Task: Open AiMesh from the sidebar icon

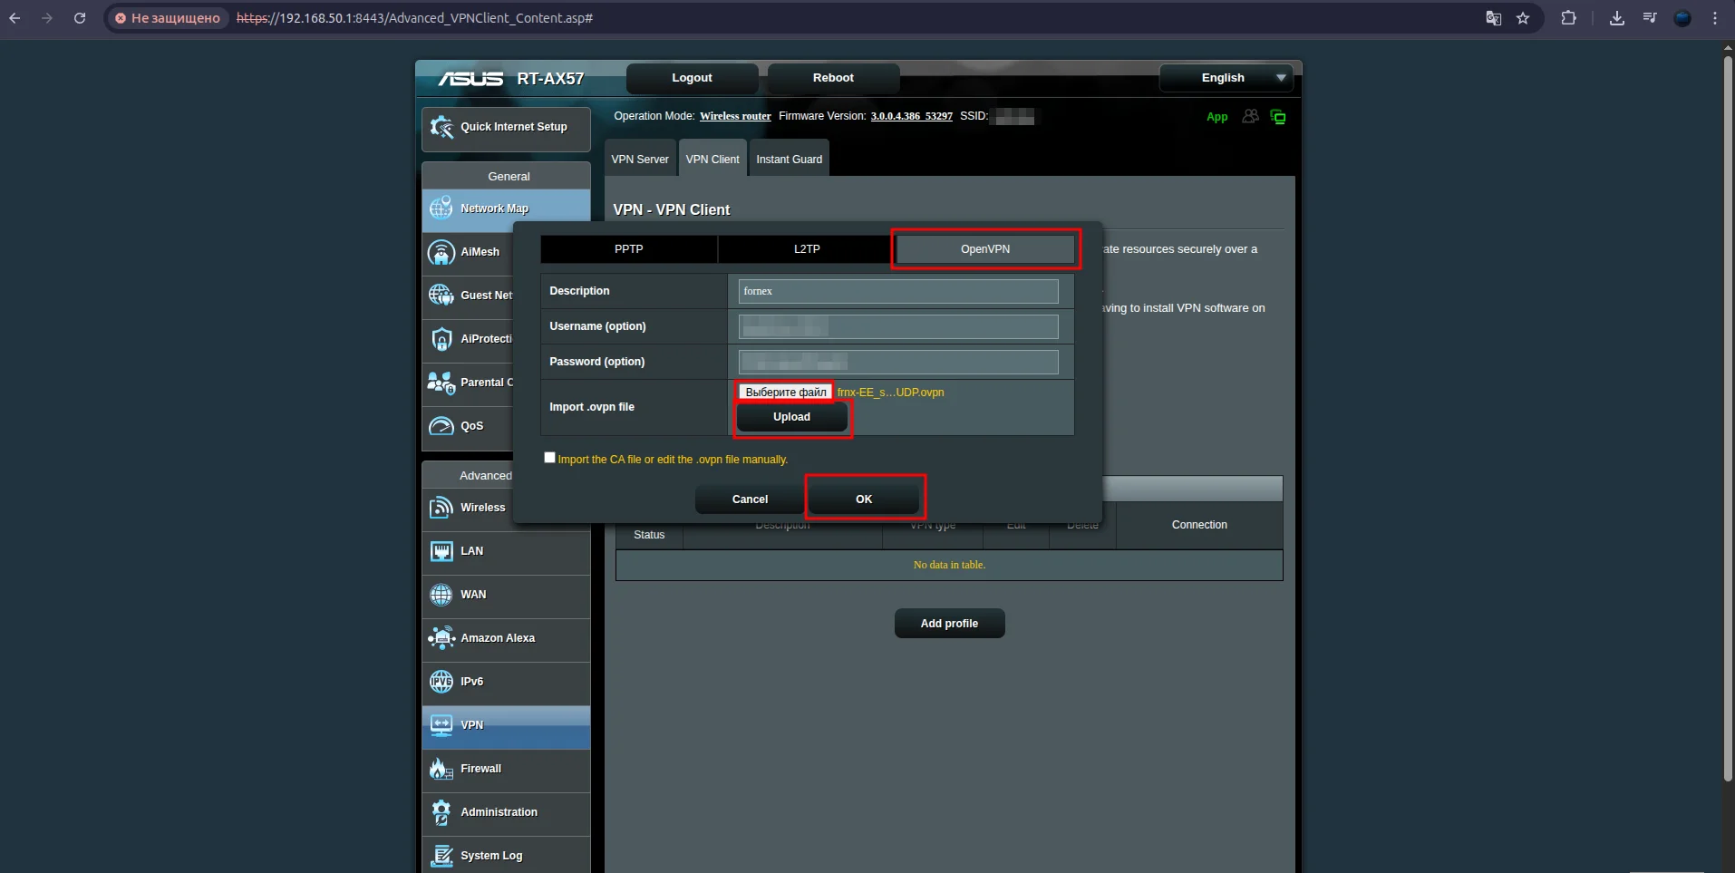Action: 441,252
